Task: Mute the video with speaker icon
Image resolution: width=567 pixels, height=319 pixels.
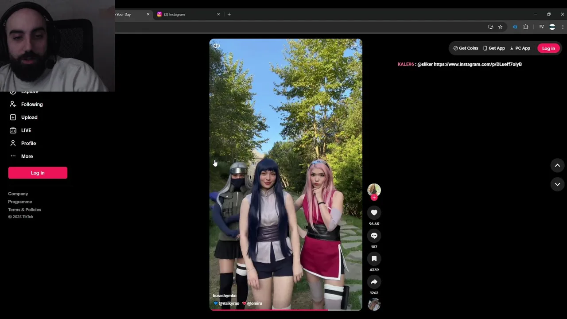Action: click(216, 46)
